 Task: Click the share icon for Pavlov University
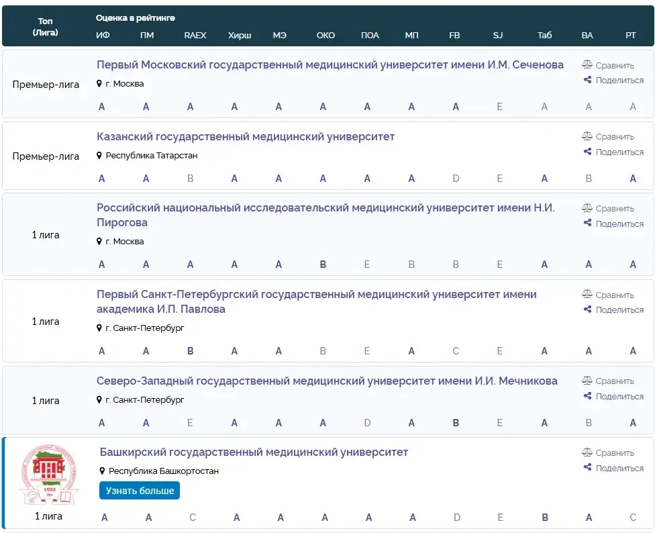click(x=587, y=309)
